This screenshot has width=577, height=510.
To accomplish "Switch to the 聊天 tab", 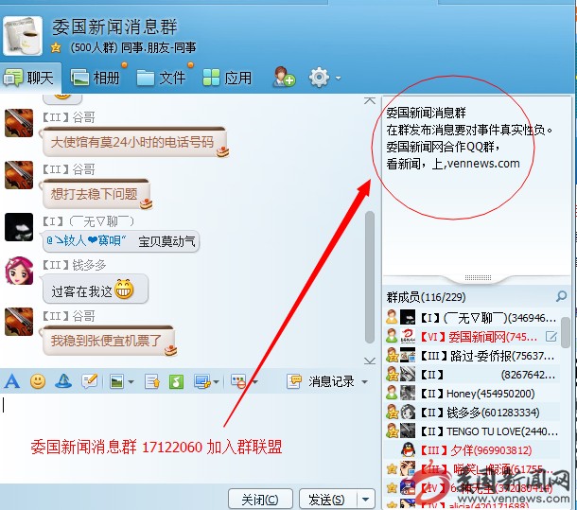I will (x=30, y=79).
